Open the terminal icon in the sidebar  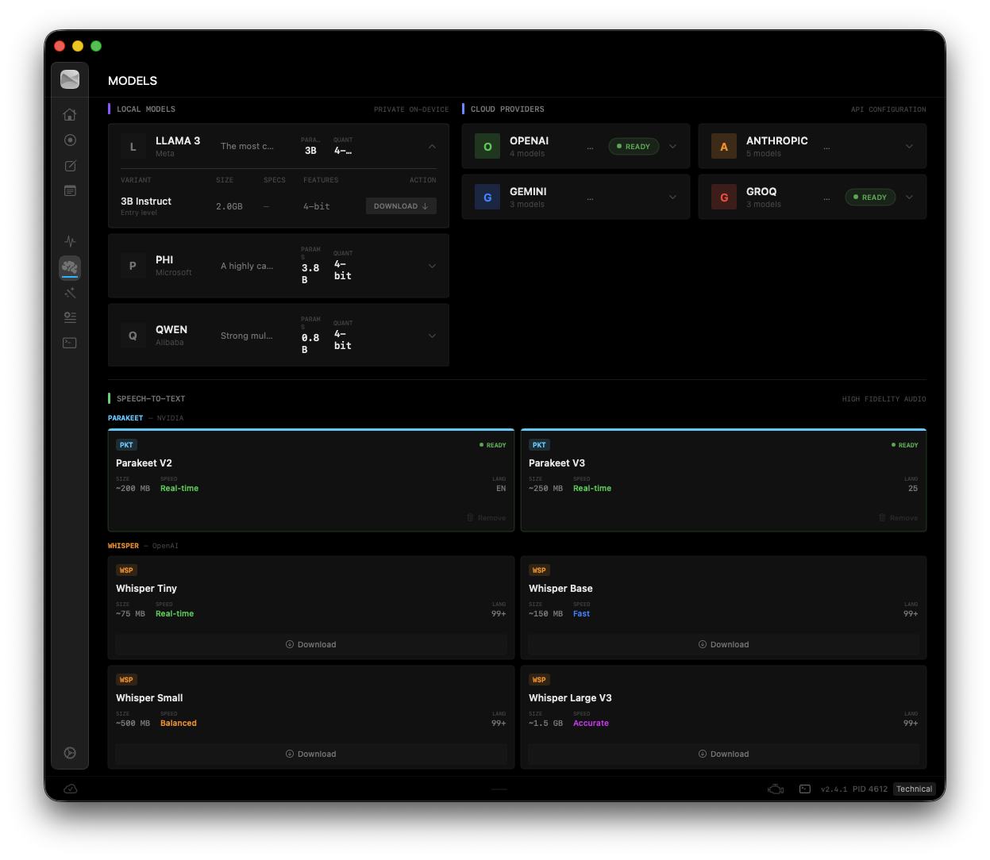click(x=70, y=343)
